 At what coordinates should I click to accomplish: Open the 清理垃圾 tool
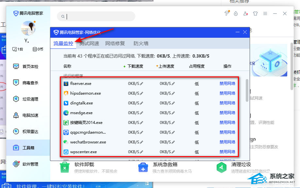pos(243,168)
